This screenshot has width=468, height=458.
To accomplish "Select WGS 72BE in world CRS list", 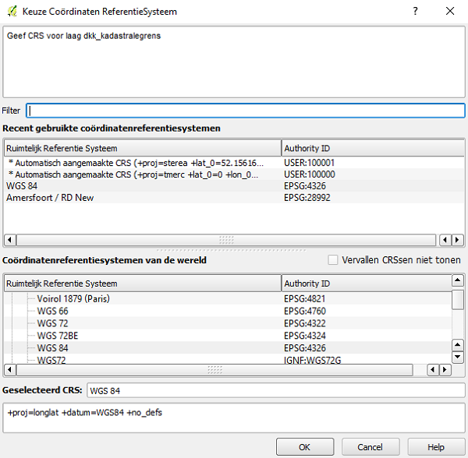I will (58, 336).
